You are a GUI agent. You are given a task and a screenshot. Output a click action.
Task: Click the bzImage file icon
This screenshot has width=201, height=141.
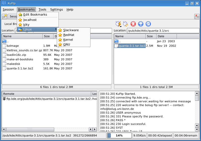pyautogui.click(x=4, y=46)
